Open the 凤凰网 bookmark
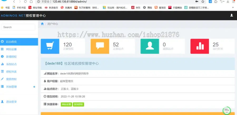 tap(66, 8)
